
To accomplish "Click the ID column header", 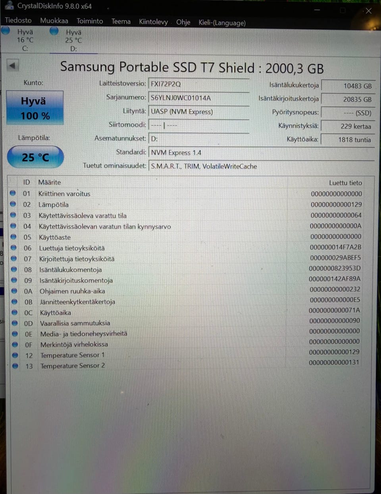I will [27, 182].
